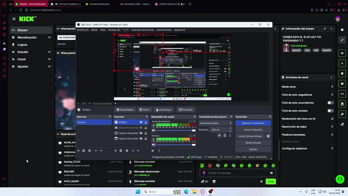Open Desvanecimiento transition dropdown
348x196 pixels.
click(x=216, y=123)
